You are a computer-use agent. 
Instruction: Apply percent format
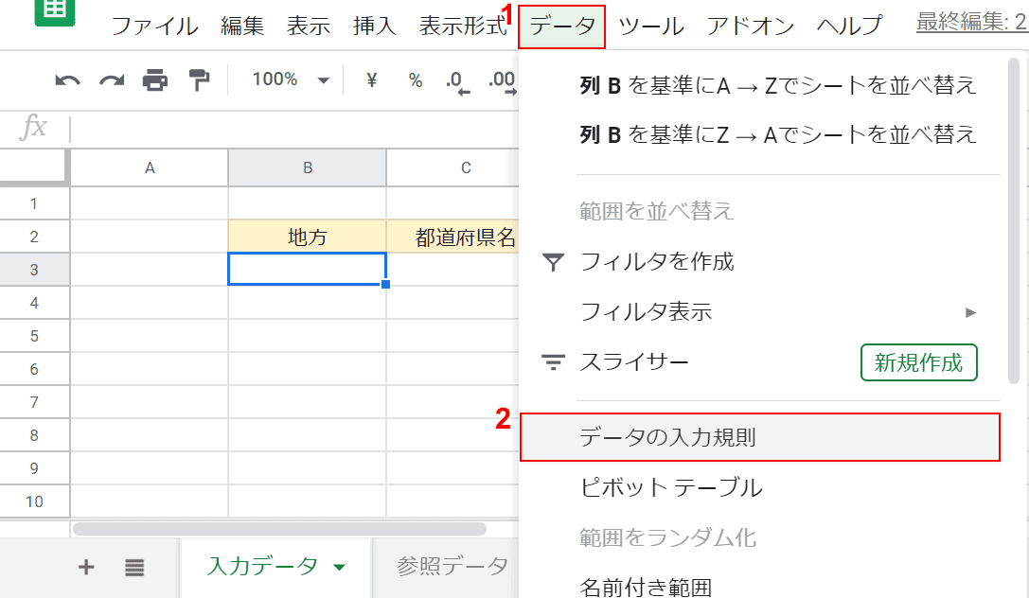pos(415,80)
